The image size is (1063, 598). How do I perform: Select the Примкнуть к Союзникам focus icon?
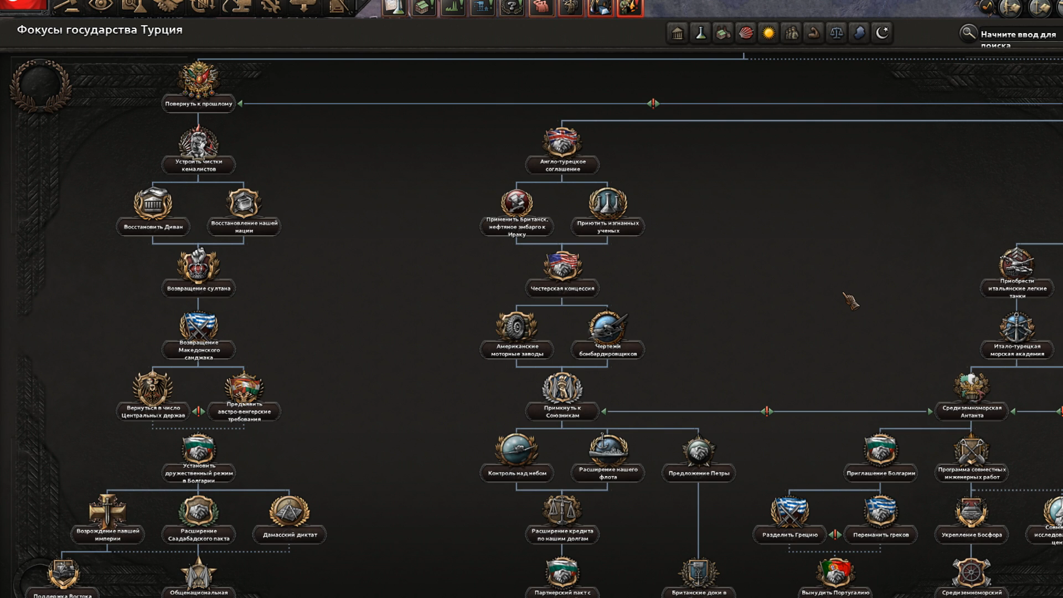tap(562, 388)
